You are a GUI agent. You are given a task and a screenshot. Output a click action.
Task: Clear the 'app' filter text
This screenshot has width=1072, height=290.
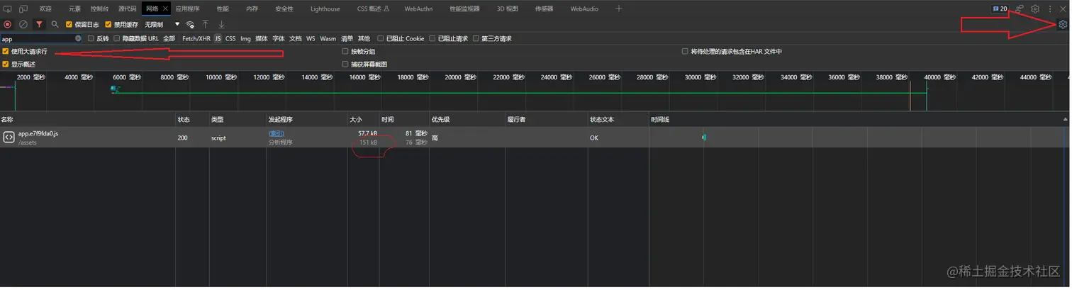[79, 38]
